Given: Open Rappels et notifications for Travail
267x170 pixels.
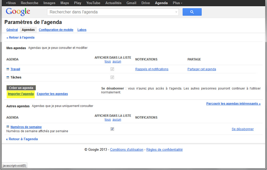Looking at the screenshot, I should pos(152,69).
